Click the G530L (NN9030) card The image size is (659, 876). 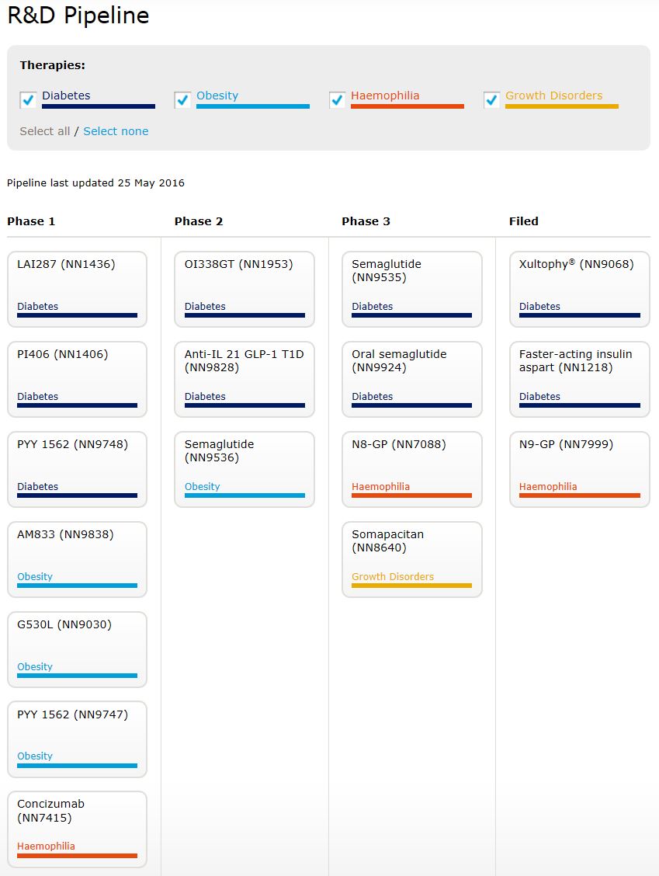(77, 649)
